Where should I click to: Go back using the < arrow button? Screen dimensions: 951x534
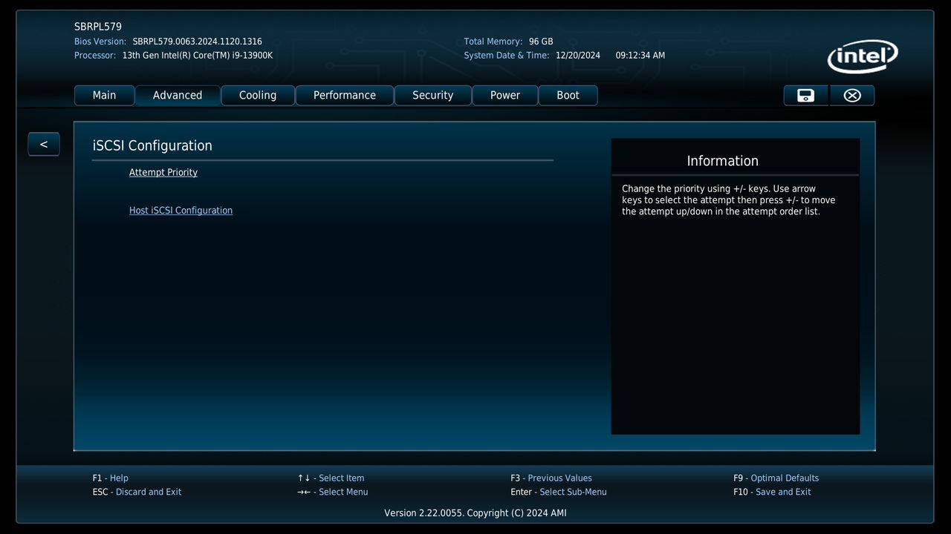tap(43, 144)
